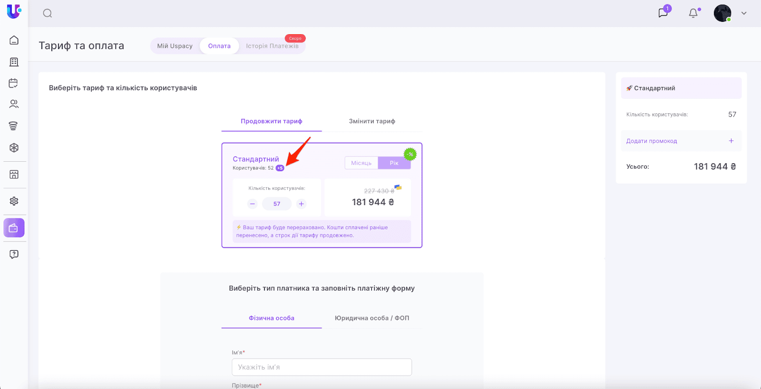Decrease user count with the minus button
This screenshot has height=389, width=761.
coord(253,204)
